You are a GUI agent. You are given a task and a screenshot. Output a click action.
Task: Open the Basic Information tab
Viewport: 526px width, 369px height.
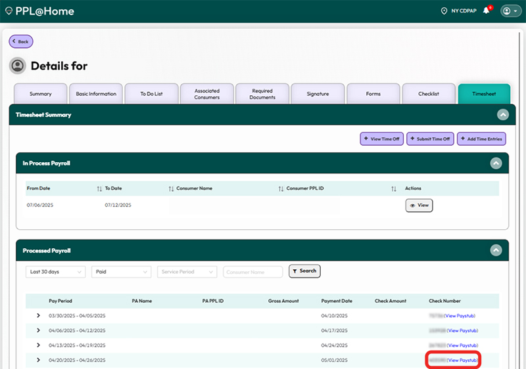(x=96, y=94)
